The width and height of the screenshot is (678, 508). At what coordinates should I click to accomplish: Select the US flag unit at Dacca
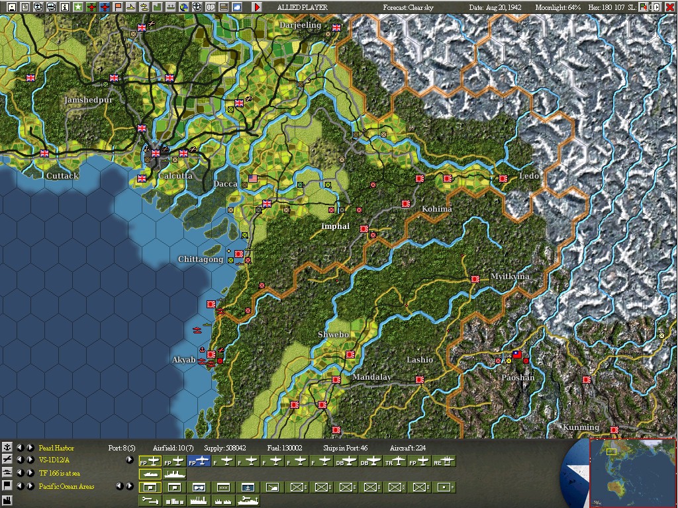[x=253, y=179]
